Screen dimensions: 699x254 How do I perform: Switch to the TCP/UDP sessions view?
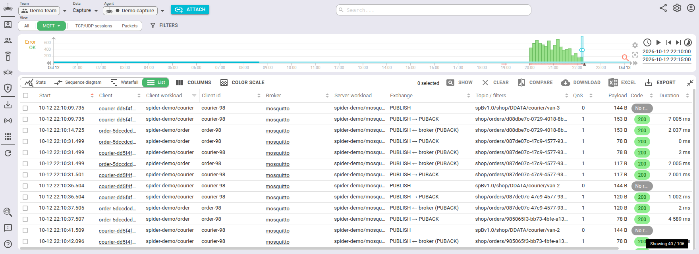pos(94,26)
